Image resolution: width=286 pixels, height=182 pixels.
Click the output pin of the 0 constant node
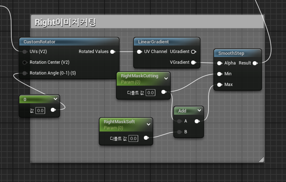(x=53, y=110)
